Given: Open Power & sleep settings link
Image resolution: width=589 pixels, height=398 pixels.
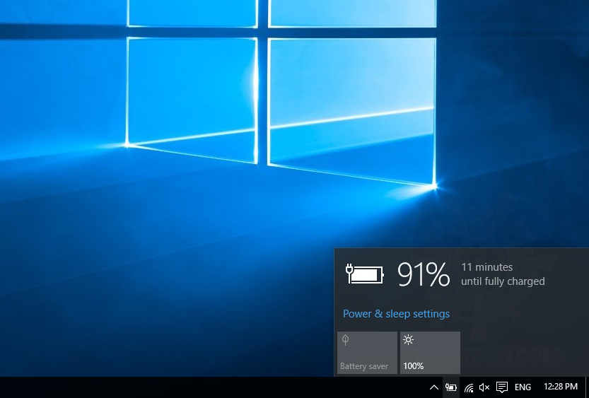Looking at the screenshot, I should pos(396,313).
